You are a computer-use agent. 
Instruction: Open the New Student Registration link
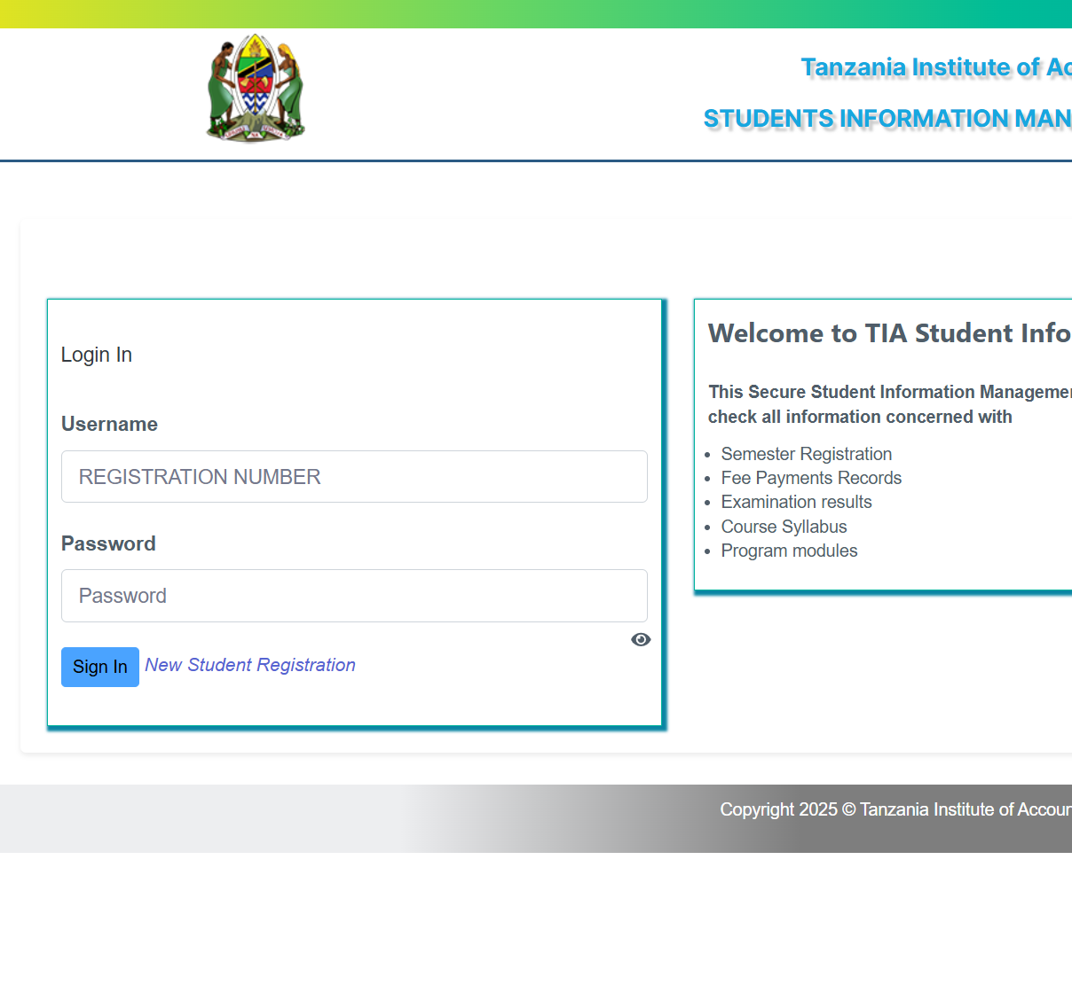250,665
